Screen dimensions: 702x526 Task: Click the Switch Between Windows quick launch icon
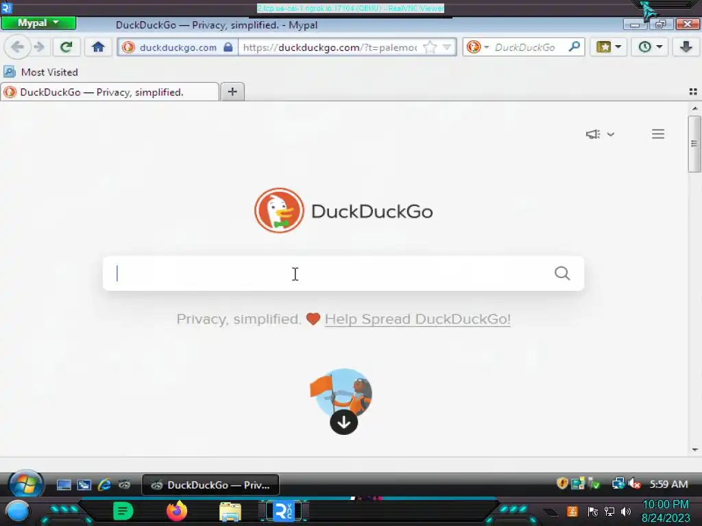[84, 485]
